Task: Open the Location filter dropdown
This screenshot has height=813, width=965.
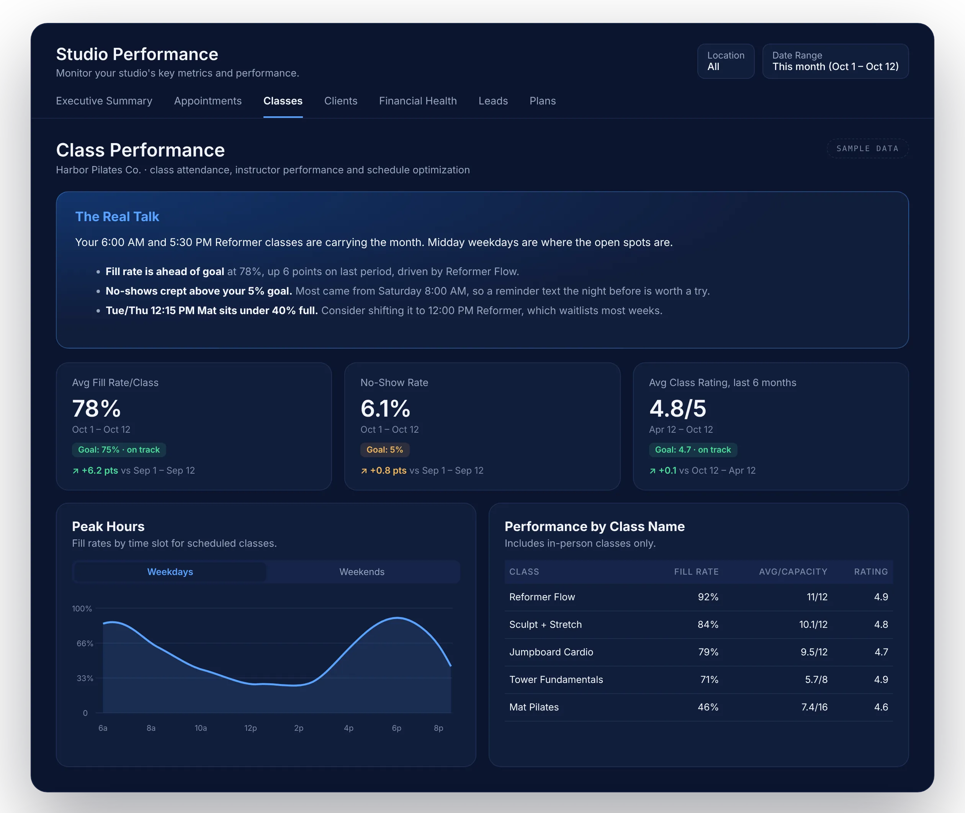Action: pos(726,61)
